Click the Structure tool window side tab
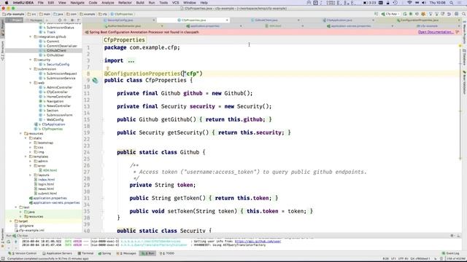 pyautogui.click(x=2, y=50)
